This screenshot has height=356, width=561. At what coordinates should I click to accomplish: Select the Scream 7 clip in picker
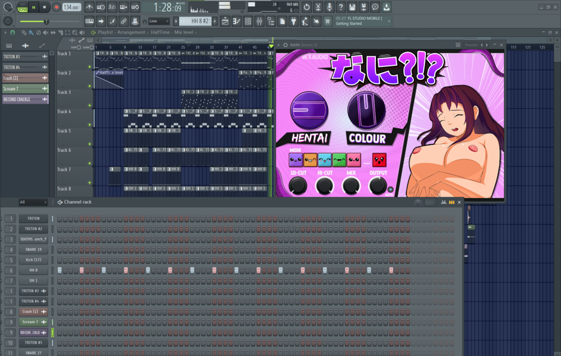point(25,88)
